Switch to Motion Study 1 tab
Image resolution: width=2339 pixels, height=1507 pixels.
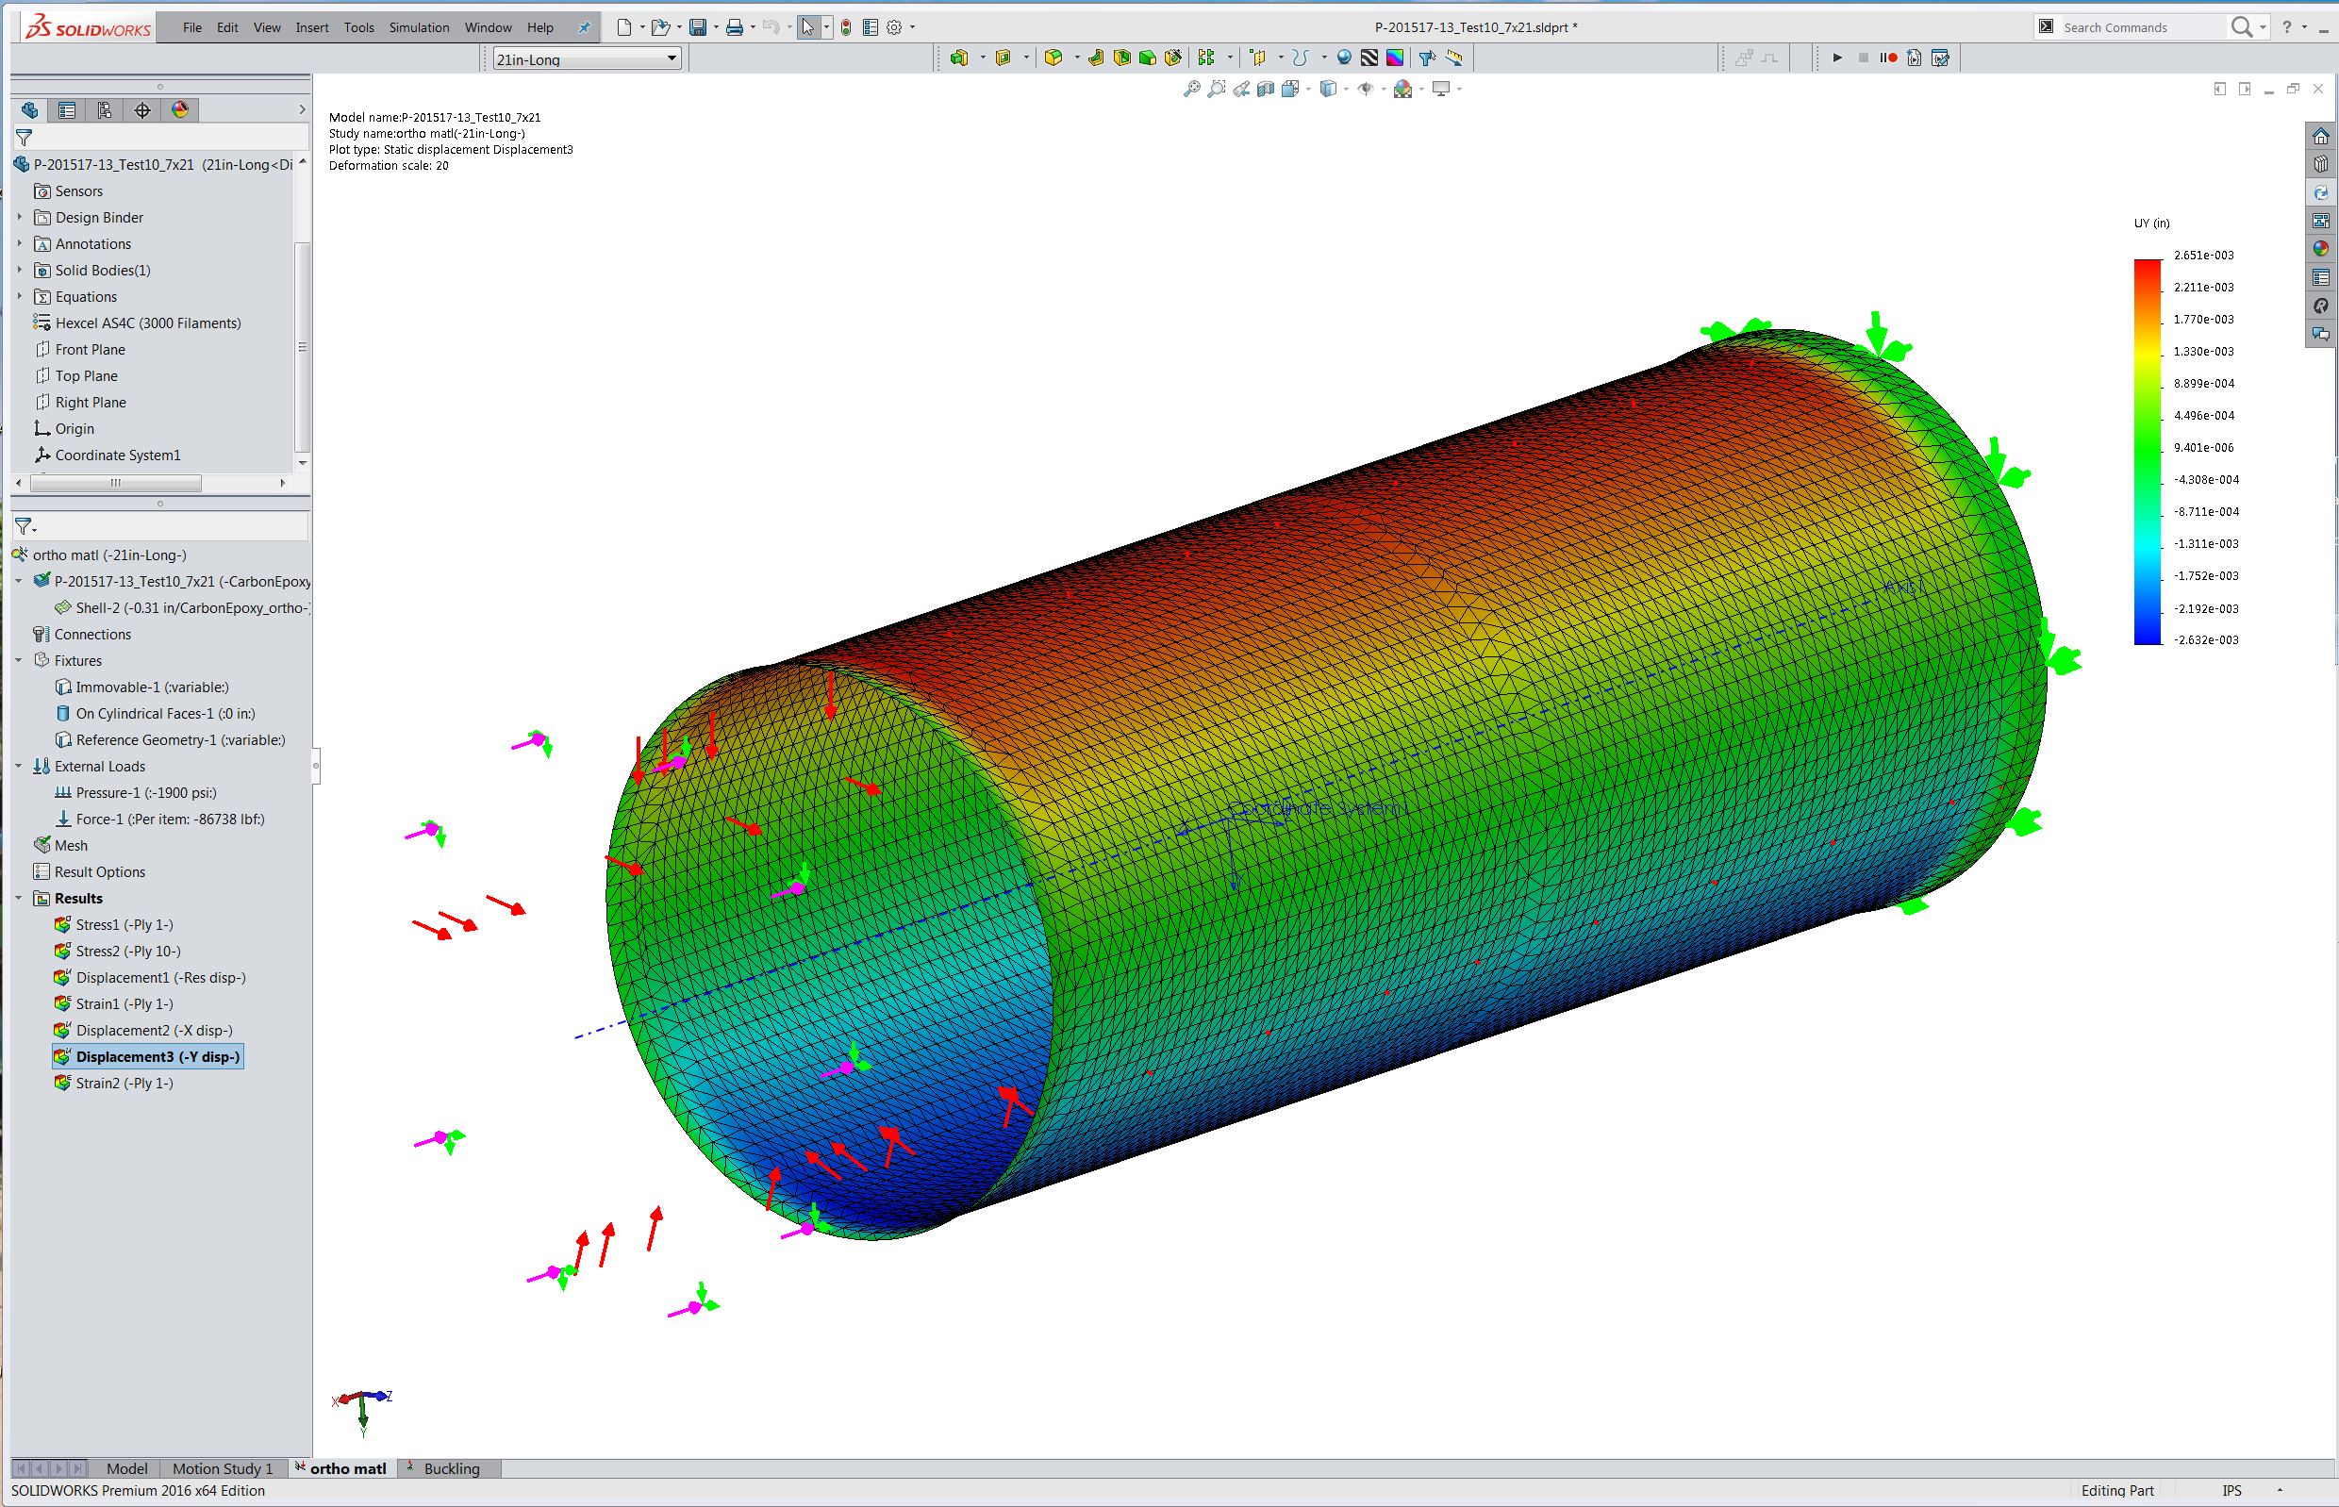pos(223,1467)
